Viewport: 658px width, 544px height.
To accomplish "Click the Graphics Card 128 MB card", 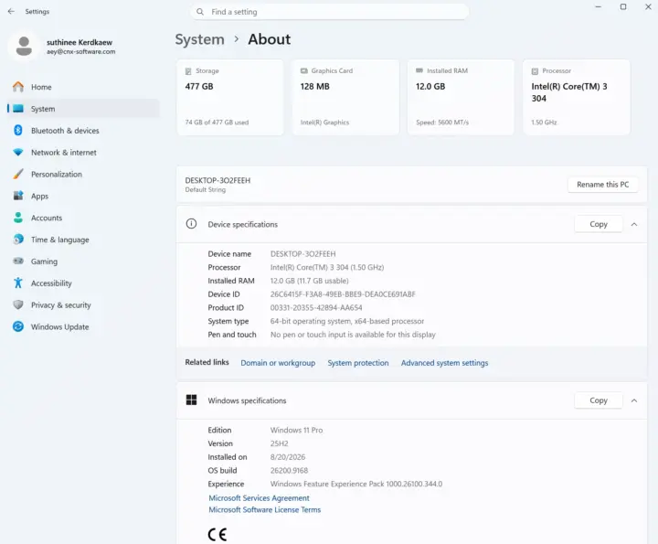I will pyautogui.click(x=345, y=98).
